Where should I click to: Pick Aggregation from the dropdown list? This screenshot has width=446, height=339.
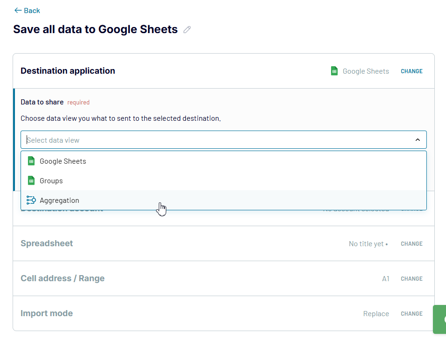[x=59, y=201]
